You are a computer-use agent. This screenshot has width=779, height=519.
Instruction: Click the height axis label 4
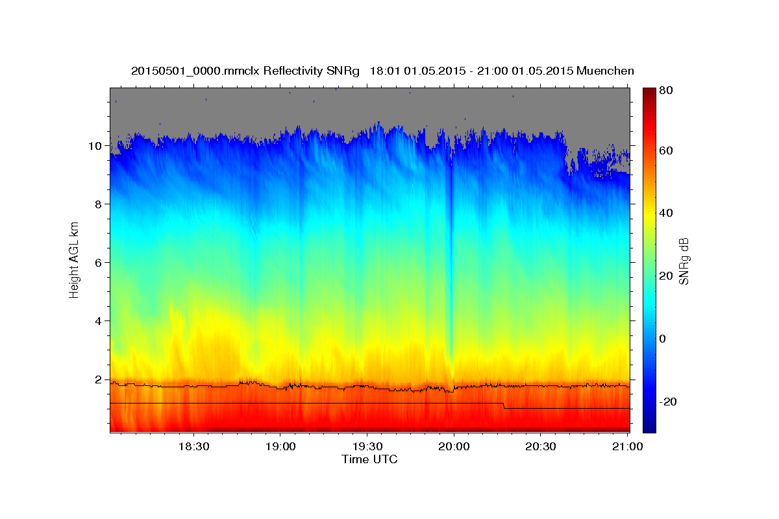[x=99, y=321]
